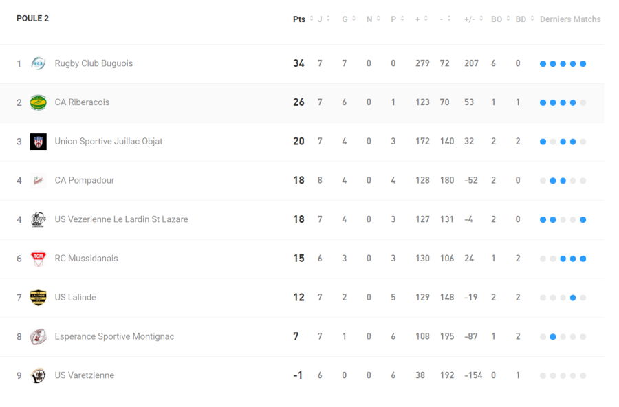The height and width of the screenshot is (407, 619).
Task: Click the US Lalinde team name
Action: [76, 298]
